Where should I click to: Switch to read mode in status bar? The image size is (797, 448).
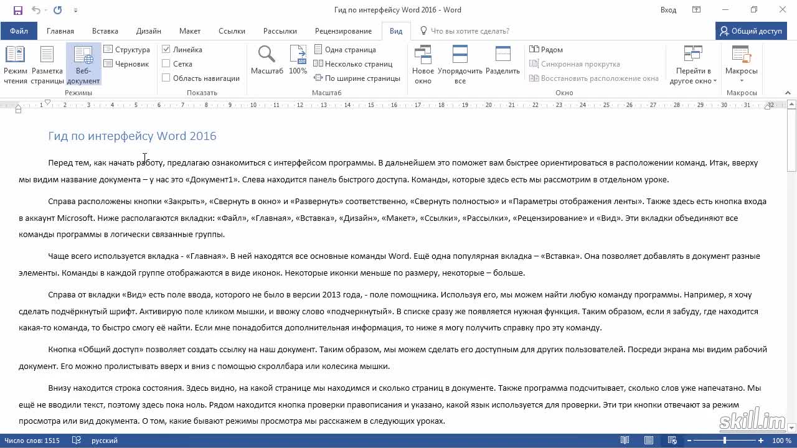pos(625,441)
